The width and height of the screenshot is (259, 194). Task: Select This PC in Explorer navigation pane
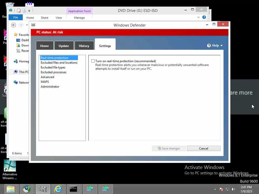[21, 72]
